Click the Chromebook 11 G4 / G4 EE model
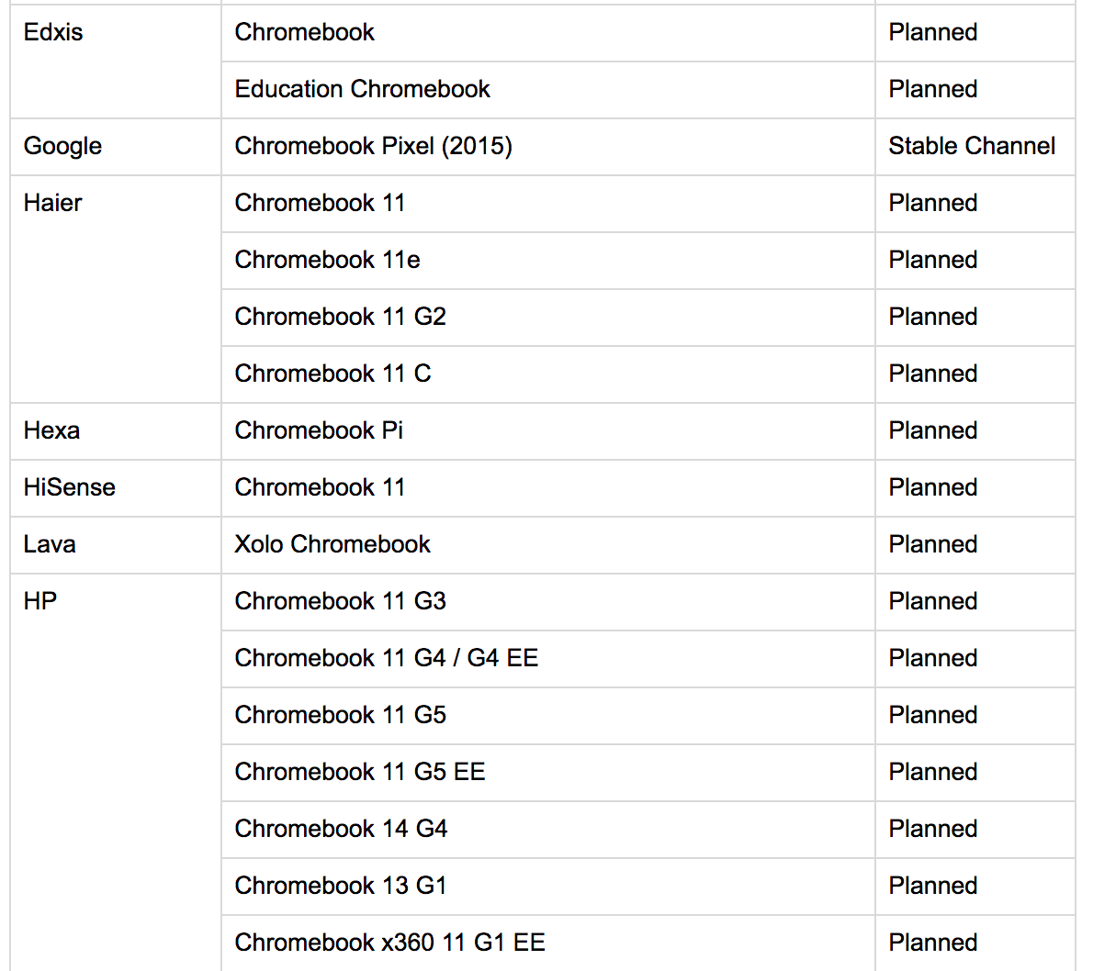Viewport: 1093px width, 971px height. [386, 658]
